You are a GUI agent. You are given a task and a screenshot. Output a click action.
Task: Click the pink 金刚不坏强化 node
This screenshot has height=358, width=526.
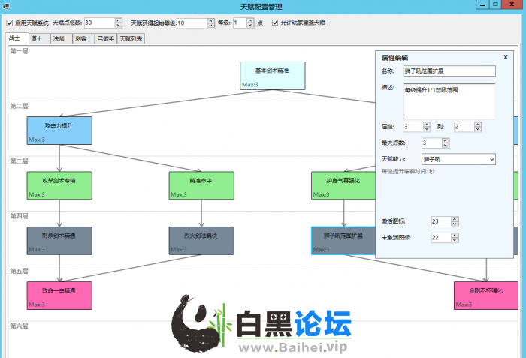[486, 295]
